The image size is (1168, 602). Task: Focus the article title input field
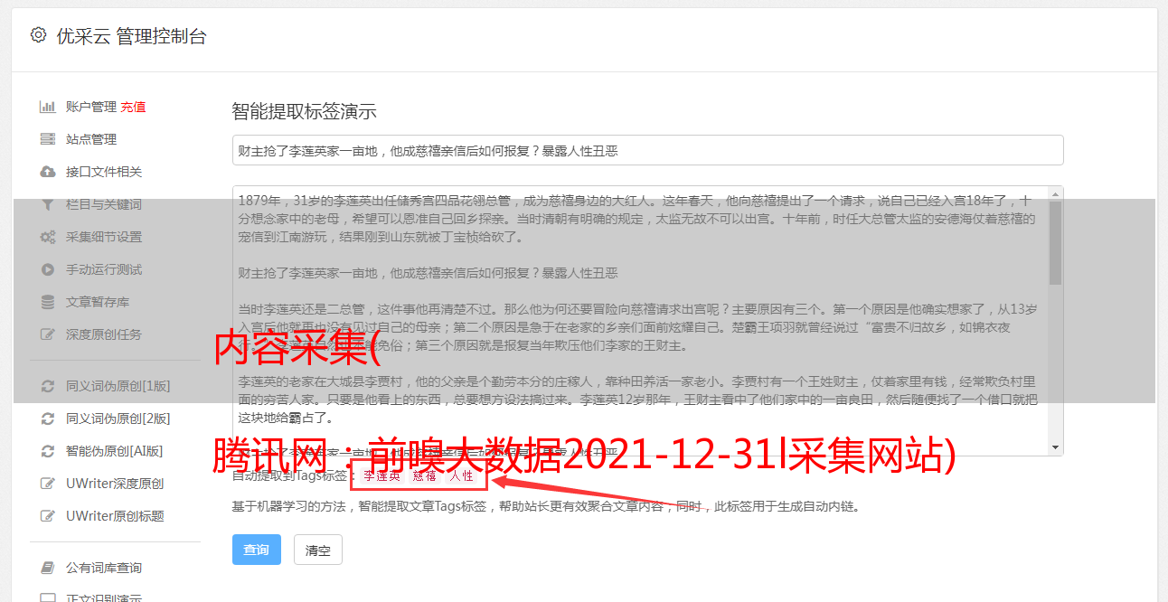[647, 150]
